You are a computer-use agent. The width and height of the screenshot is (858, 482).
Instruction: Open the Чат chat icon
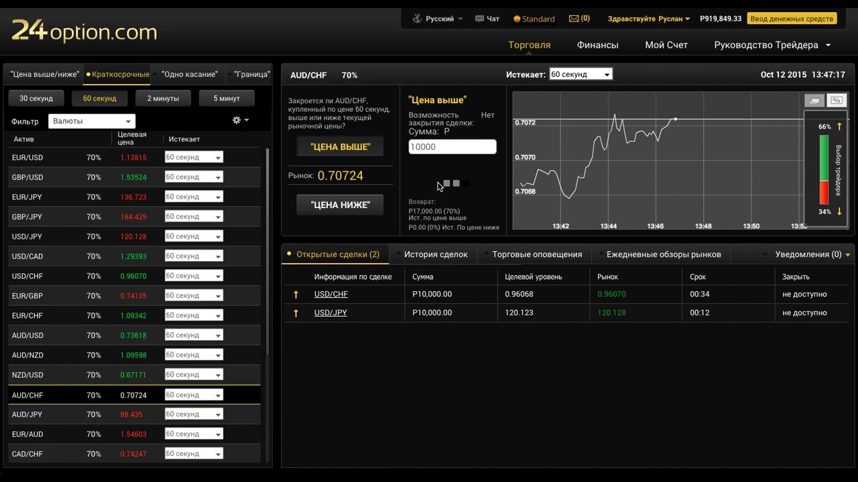pos(479,19)
